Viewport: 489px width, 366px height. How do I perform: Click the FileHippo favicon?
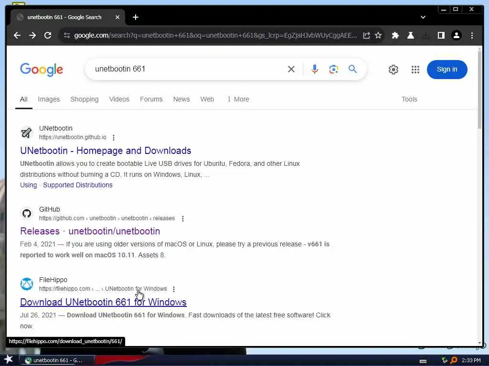pos(27,284)
